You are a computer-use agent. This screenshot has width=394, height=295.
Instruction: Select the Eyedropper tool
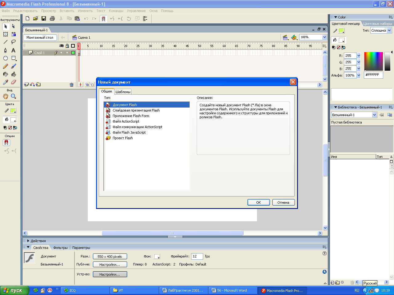(x=6, y=82)
